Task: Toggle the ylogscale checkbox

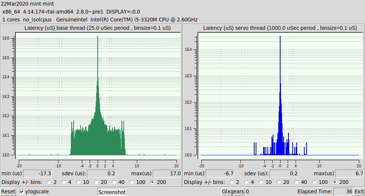Action: 21,191
